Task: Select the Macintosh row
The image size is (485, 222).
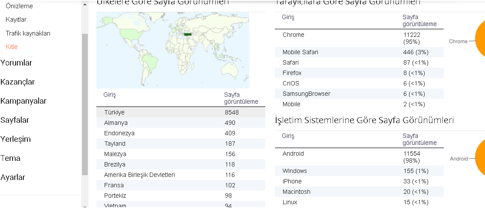Action: (x=359, y=192)
